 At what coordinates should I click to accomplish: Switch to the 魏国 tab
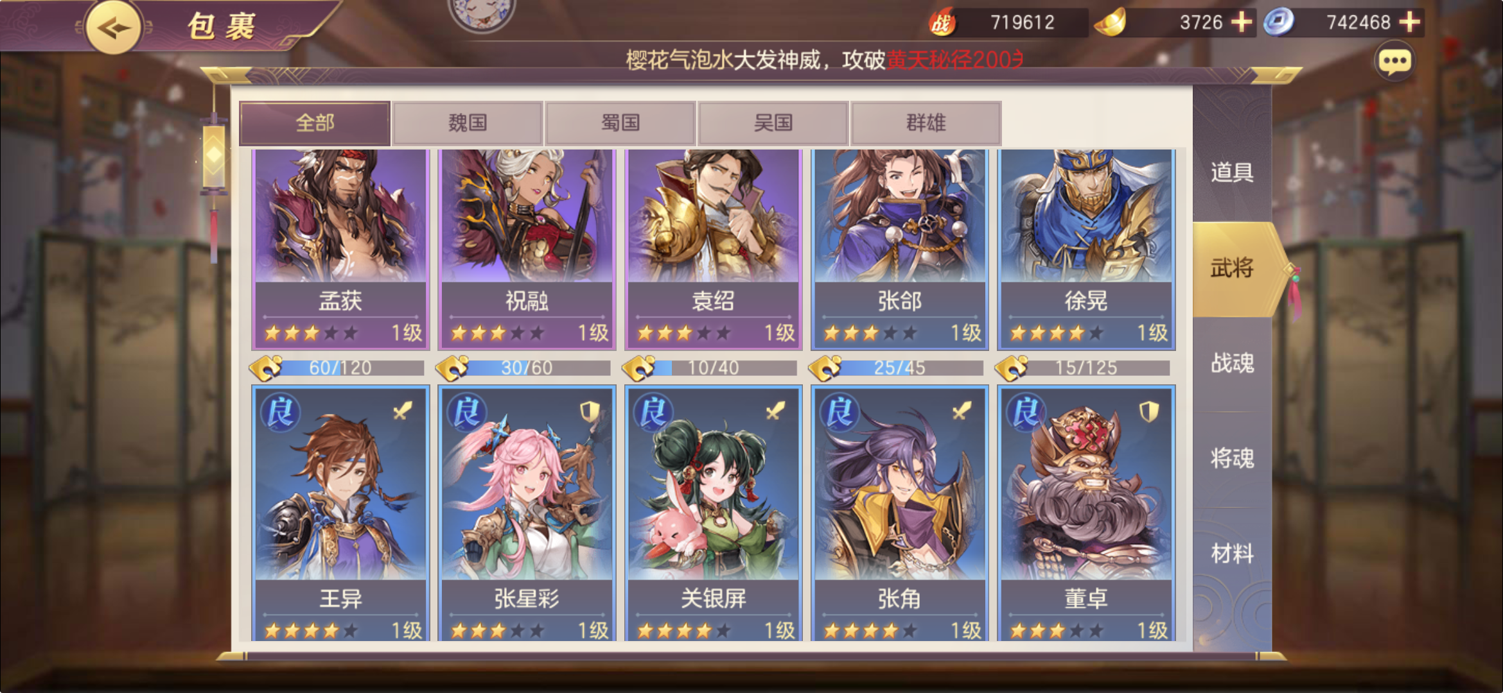pos(468,123)
